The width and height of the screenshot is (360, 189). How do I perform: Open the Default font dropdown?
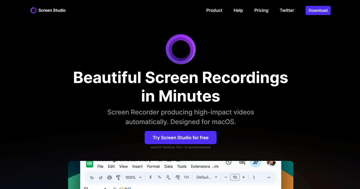pos(207,177)
